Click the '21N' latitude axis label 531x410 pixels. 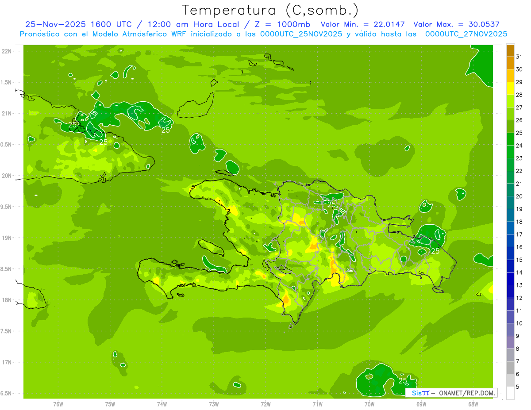click(x=8, y=114)
